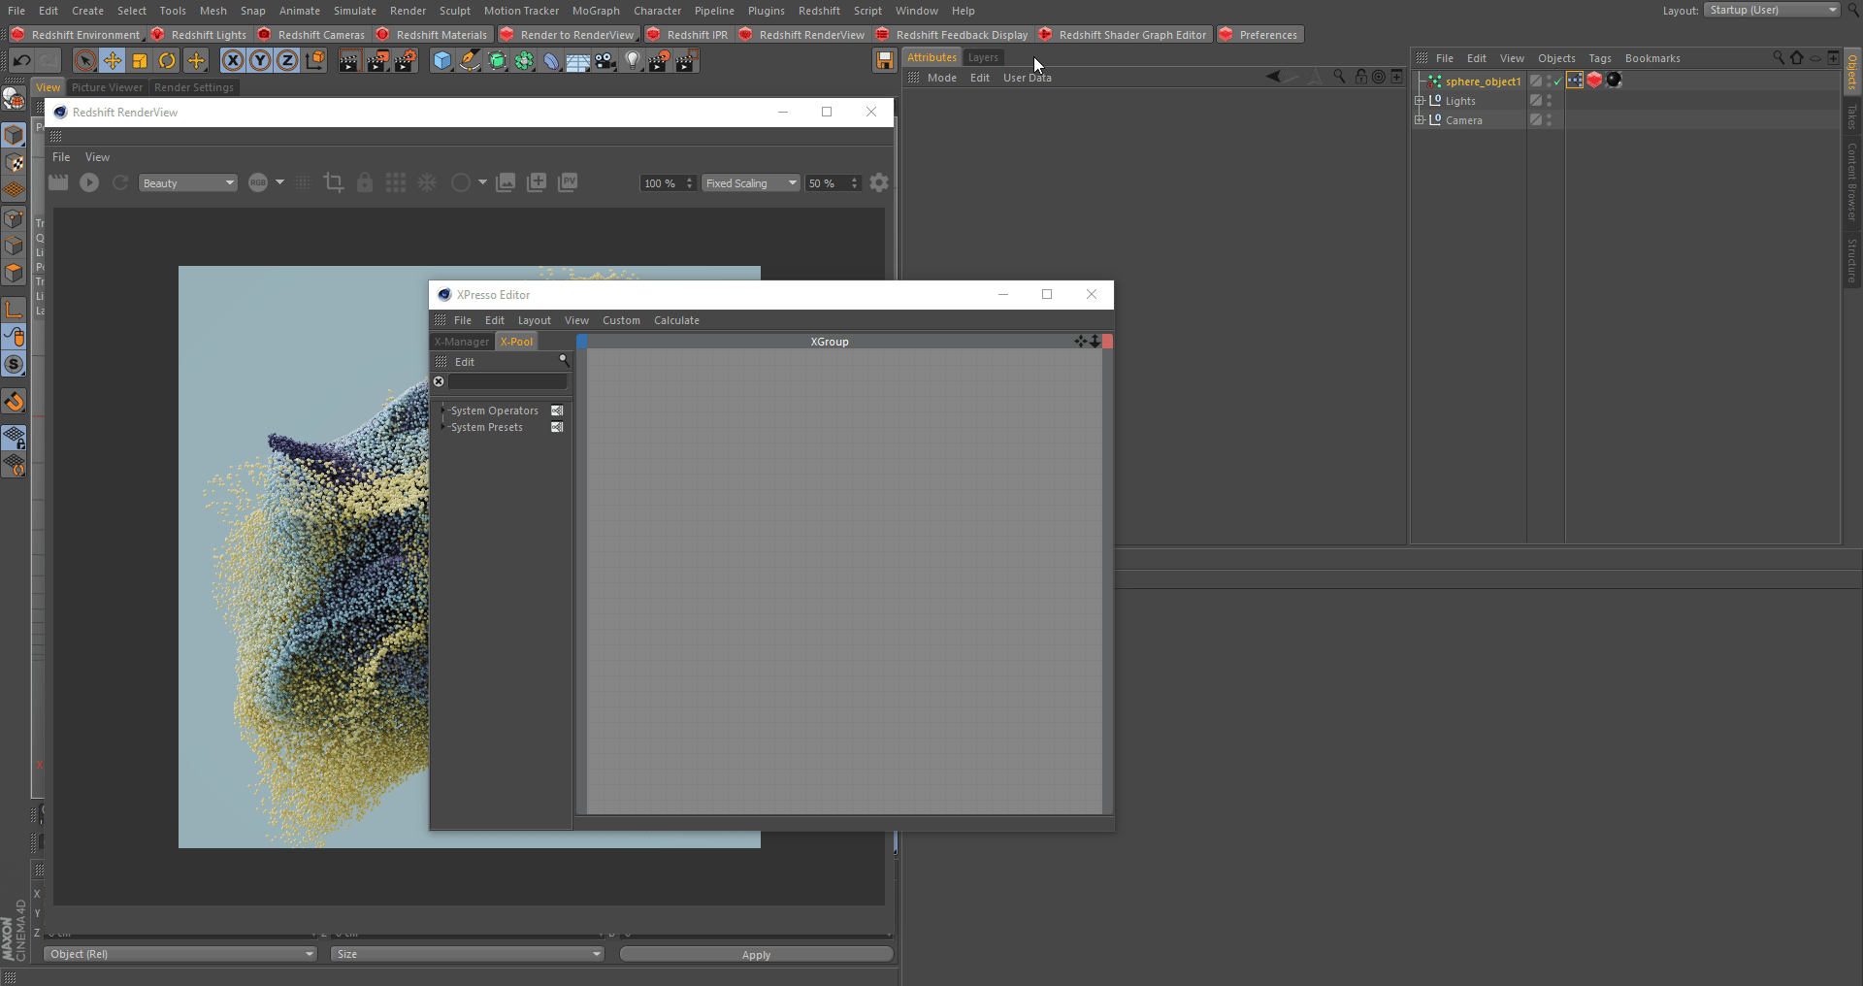Viewport: 1863px width, 986px height.
Task: Start IPR with RenderView play button
Action: coord(89,182)
